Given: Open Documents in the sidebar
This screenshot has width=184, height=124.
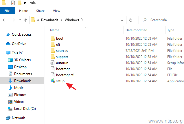Looking at the screenshot, I should click(x=23, y=74).
